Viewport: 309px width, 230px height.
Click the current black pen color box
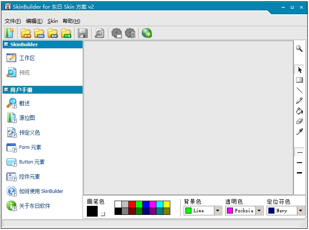click(x=92, y=211)
